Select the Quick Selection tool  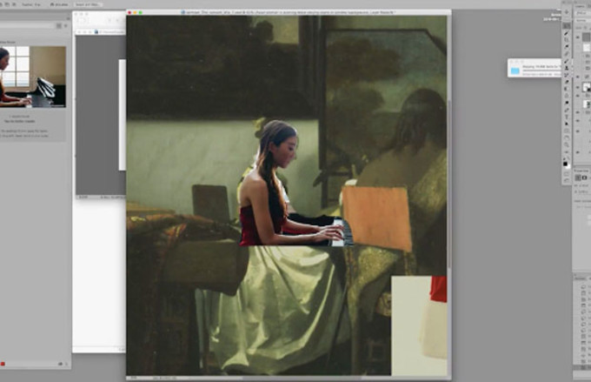coord(567,33)
